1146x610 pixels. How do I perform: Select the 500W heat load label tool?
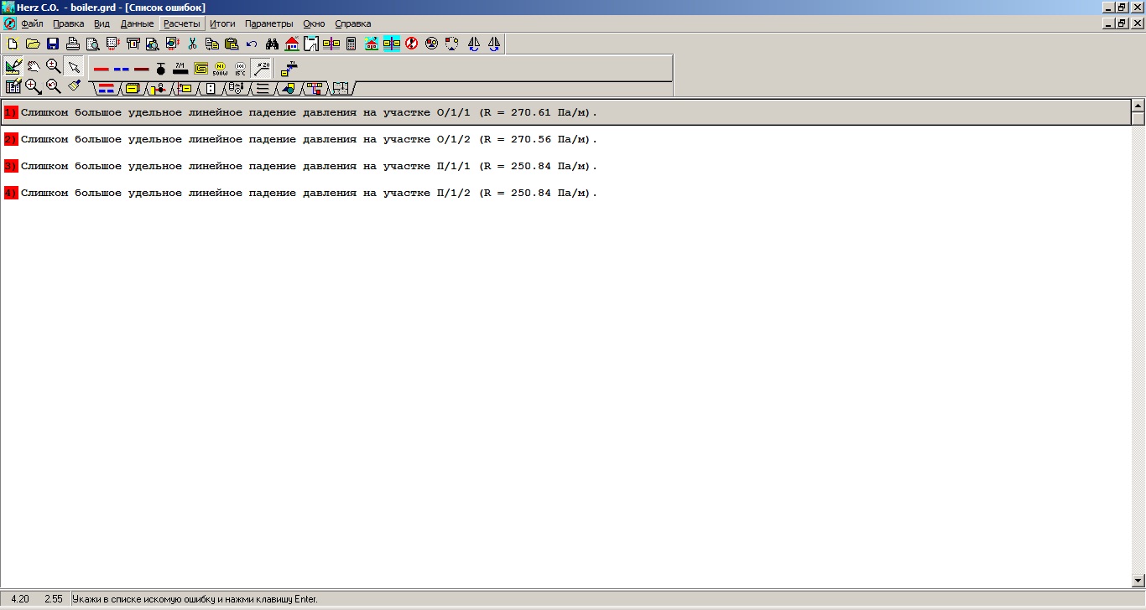221,69
